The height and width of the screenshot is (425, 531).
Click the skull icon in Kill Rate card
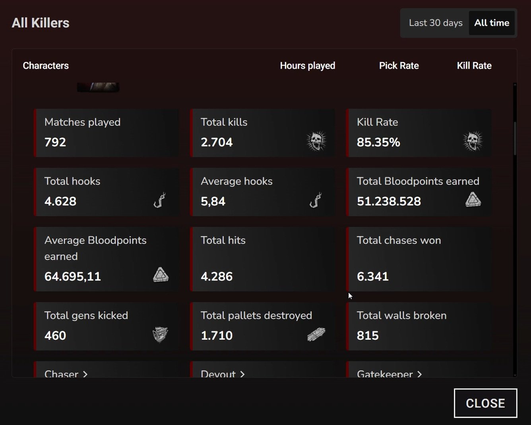[x=473, y=141]
